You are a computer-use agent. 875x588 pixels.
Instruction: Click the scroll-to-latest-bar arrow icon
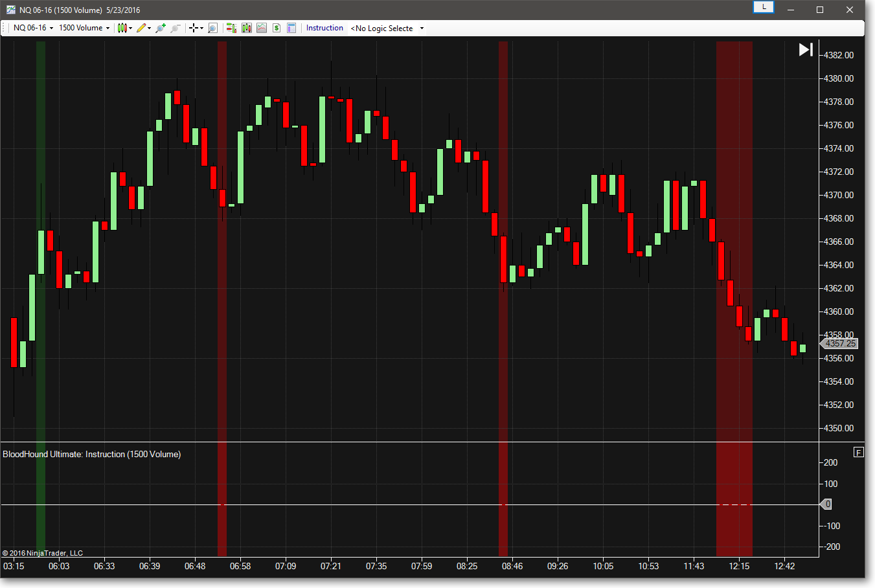[x=806, y=50]
